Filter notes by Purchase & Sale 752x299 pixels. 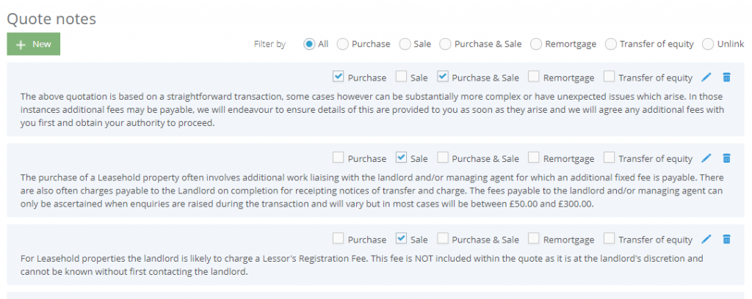pyautogui.click(x=445, y=44)
